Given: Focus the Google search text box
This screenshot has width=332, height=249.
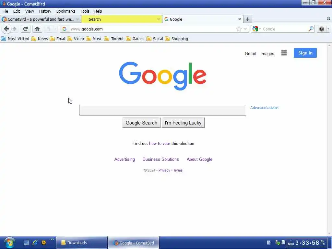Looking at the screenshot, I should click(163, 110).
